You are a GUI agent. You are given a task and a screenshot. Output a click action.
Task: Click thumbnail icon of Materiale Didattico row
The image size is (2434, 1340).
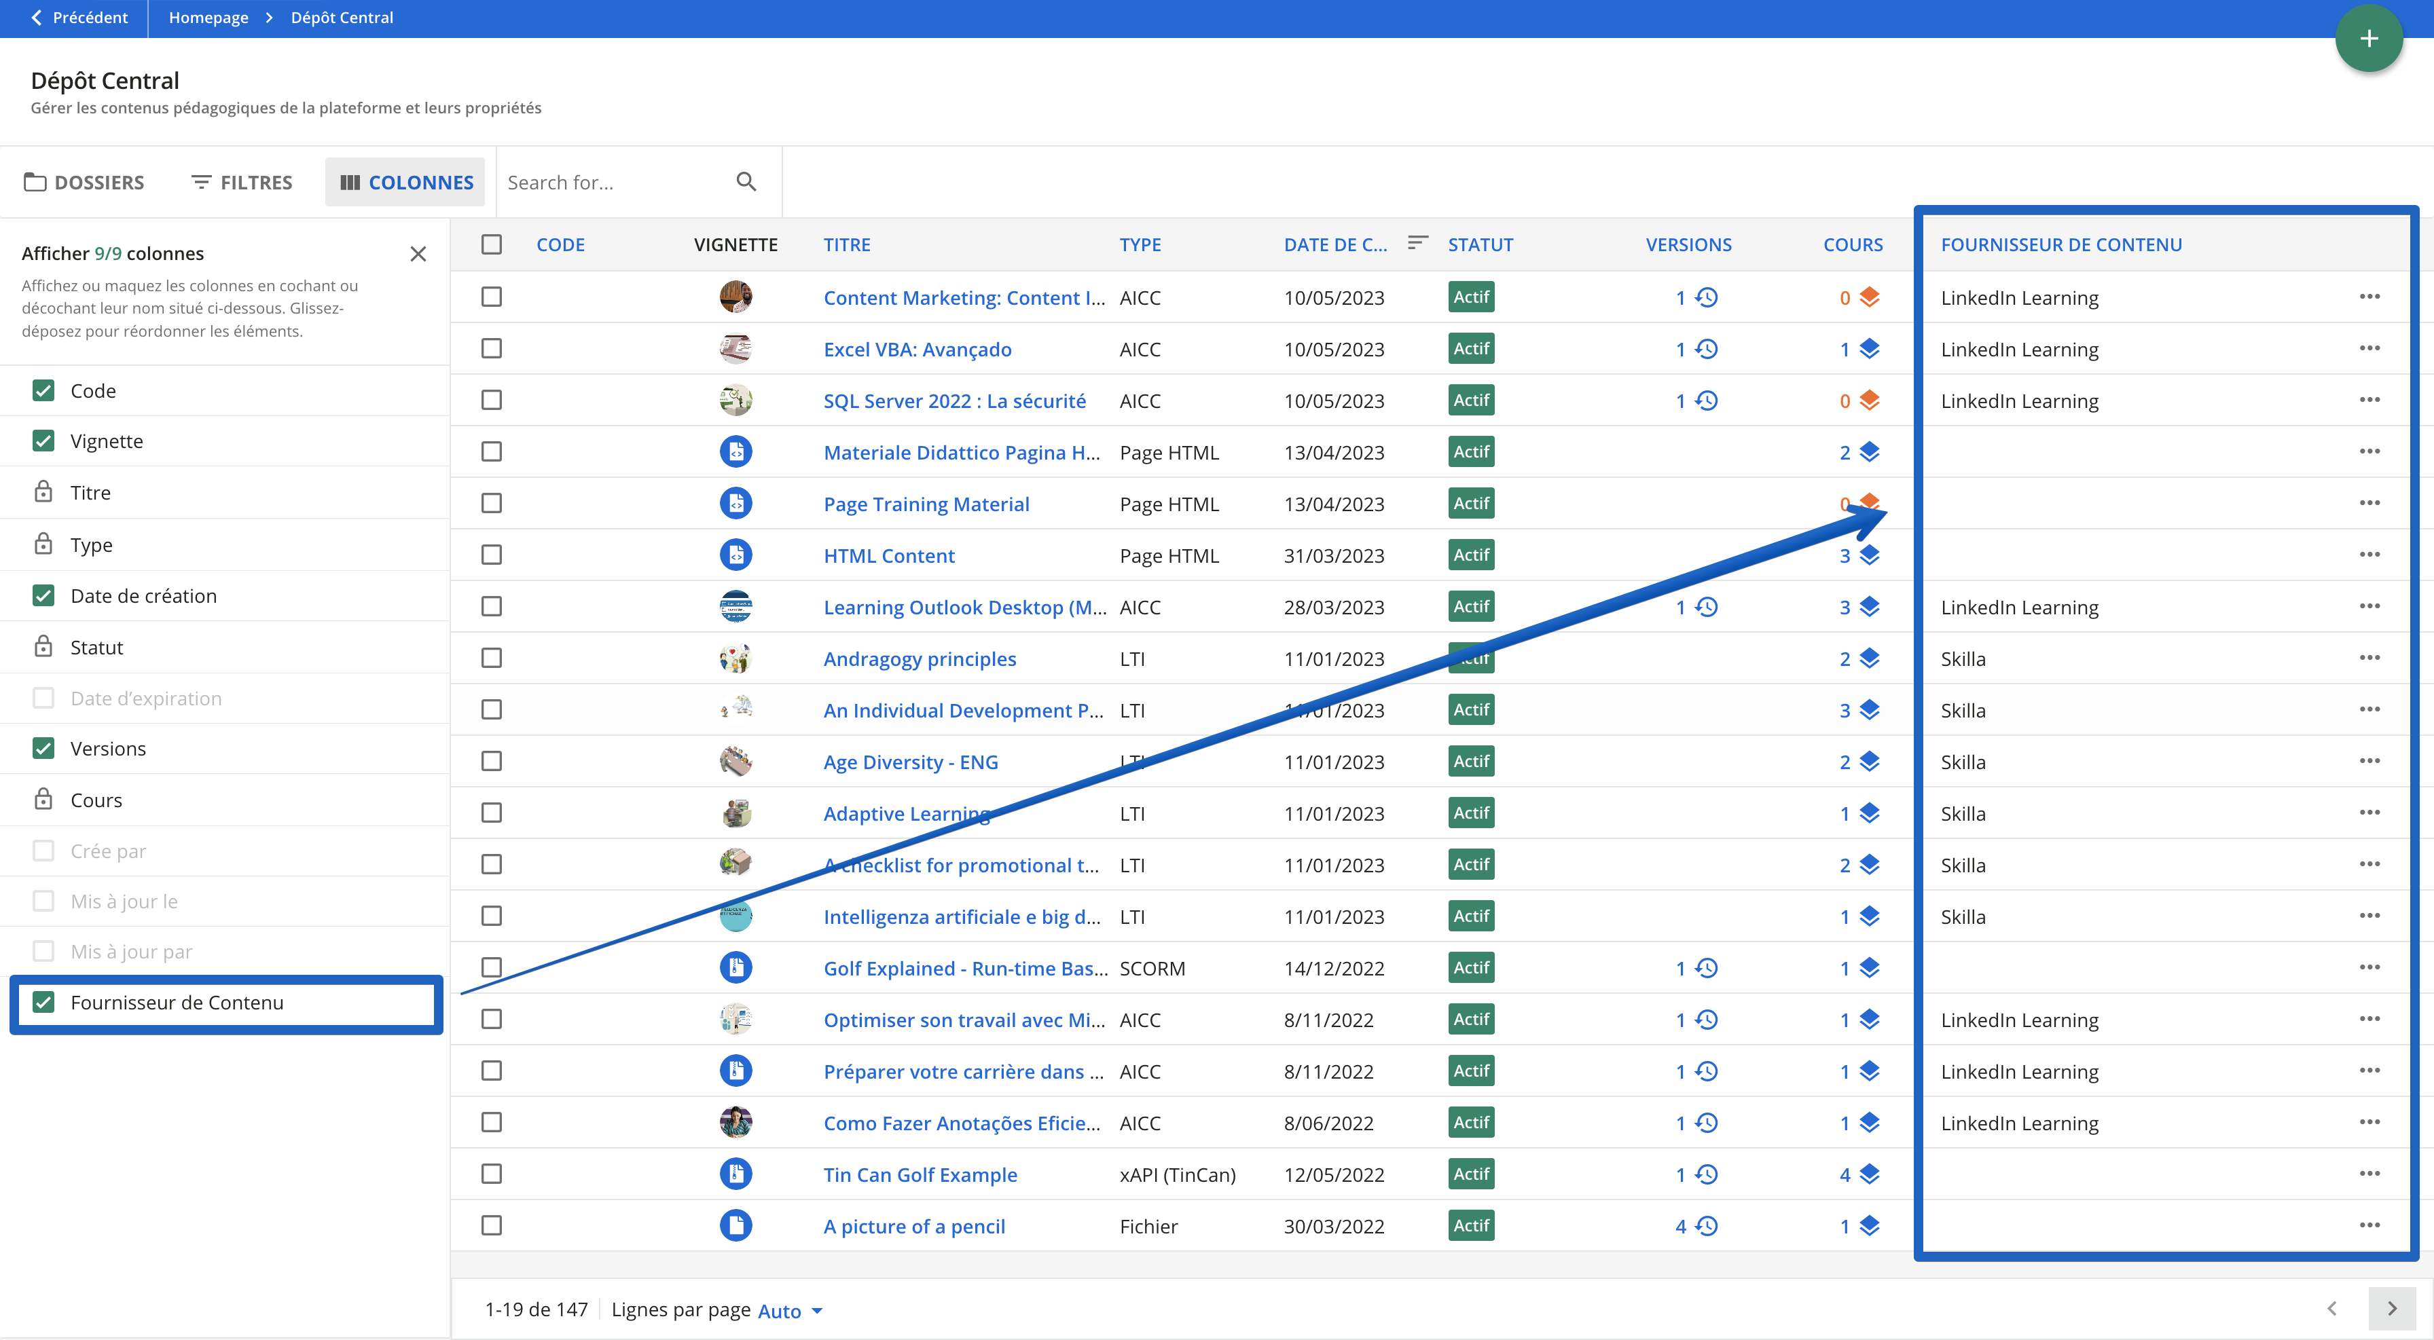[x=736, y=452]
